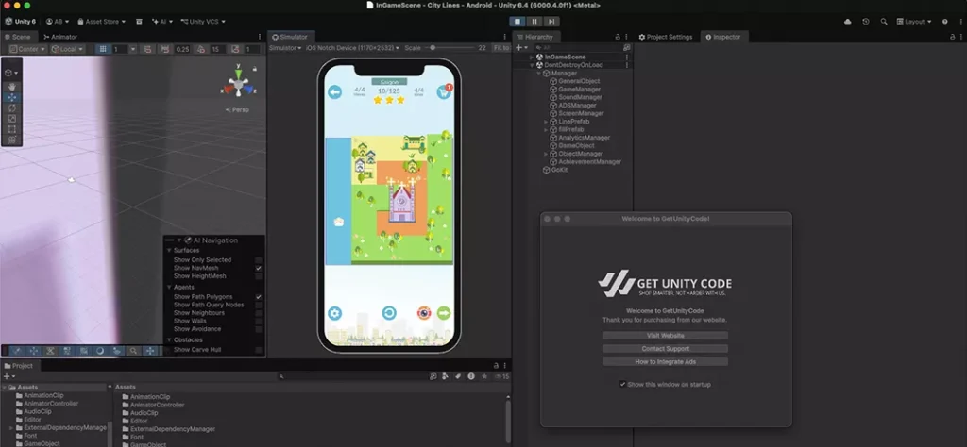Image resolution: width=967 pixels, height=447 pixels.
Task: Click the Pause button in the toolbar
Action: [534, 22]
